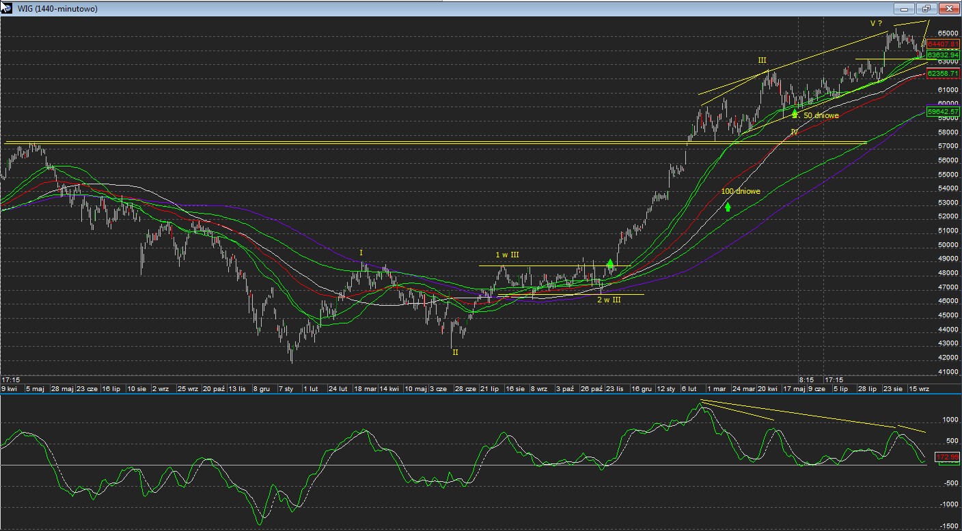Click the '9 kwi' date axis label
The width and height of the screenshot is (962, 531).
(x=10, y=388)
